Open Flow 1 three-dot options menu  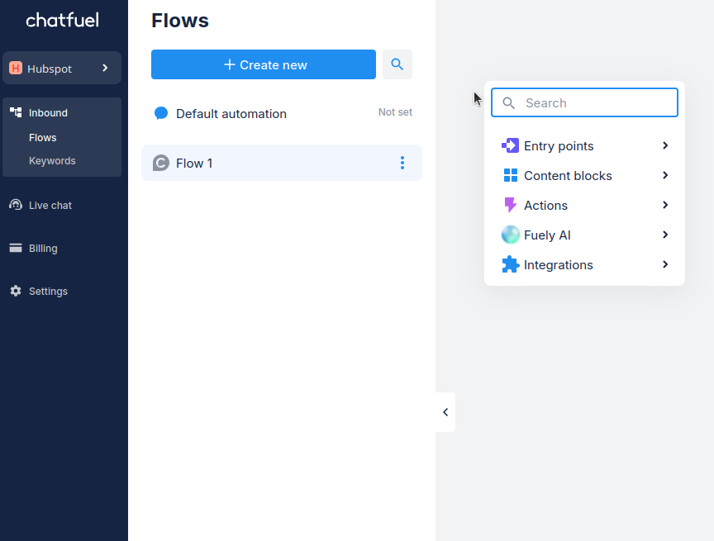coord(402,163)
